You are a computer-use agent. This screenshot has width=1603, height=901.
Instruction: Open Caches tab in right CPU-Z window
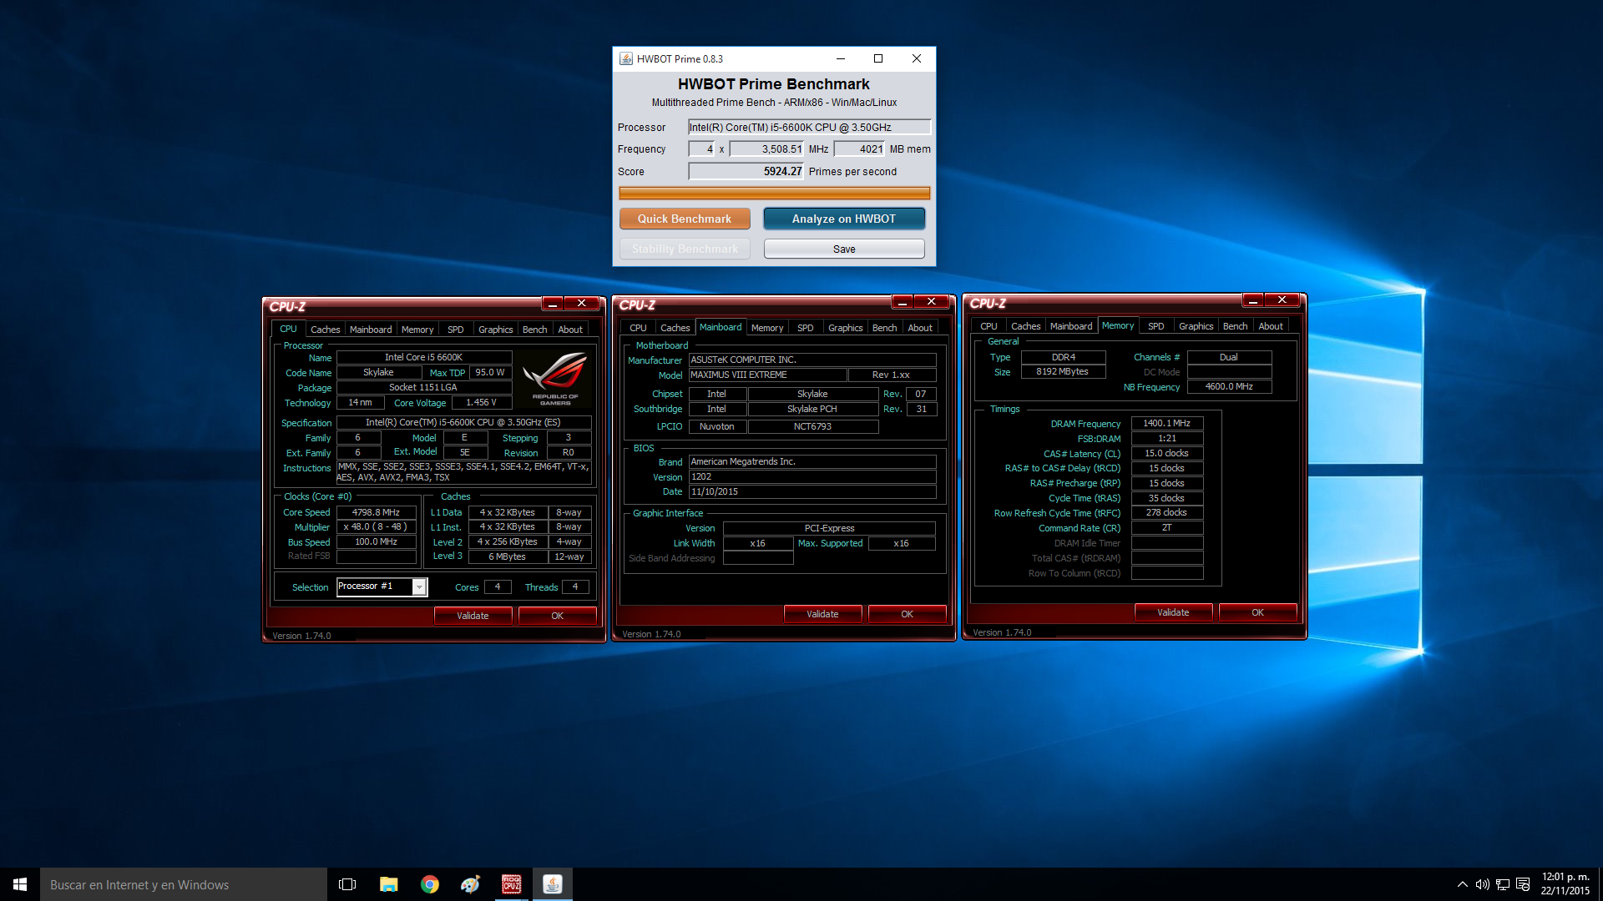point(1026,326)
